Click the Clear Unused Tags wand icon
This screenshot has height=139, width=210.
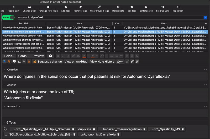tap(99, 7)
